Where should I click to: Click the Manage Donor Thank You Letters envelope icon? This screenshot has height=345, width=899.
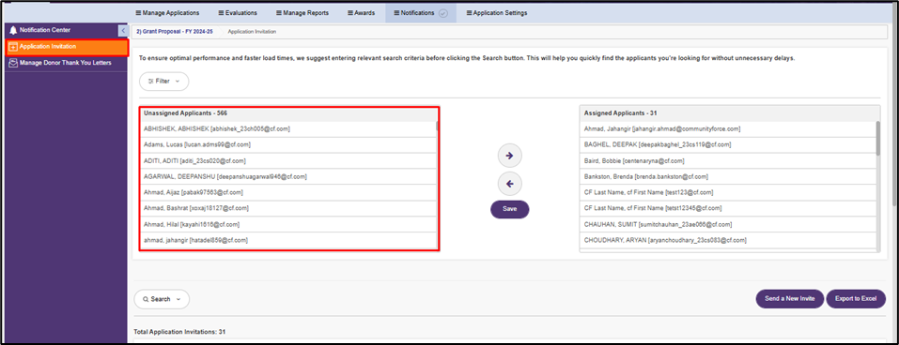14,63
